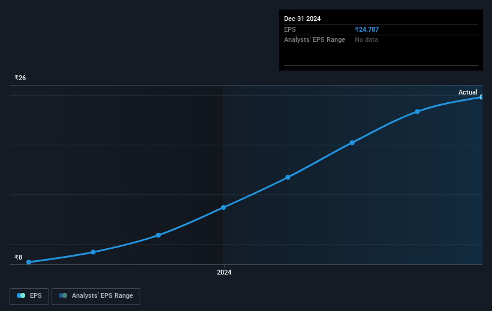Viewport: 492px width, 311px height.
Task: Click the fifth EPS data point from left
Action: (x=288, y=178)
